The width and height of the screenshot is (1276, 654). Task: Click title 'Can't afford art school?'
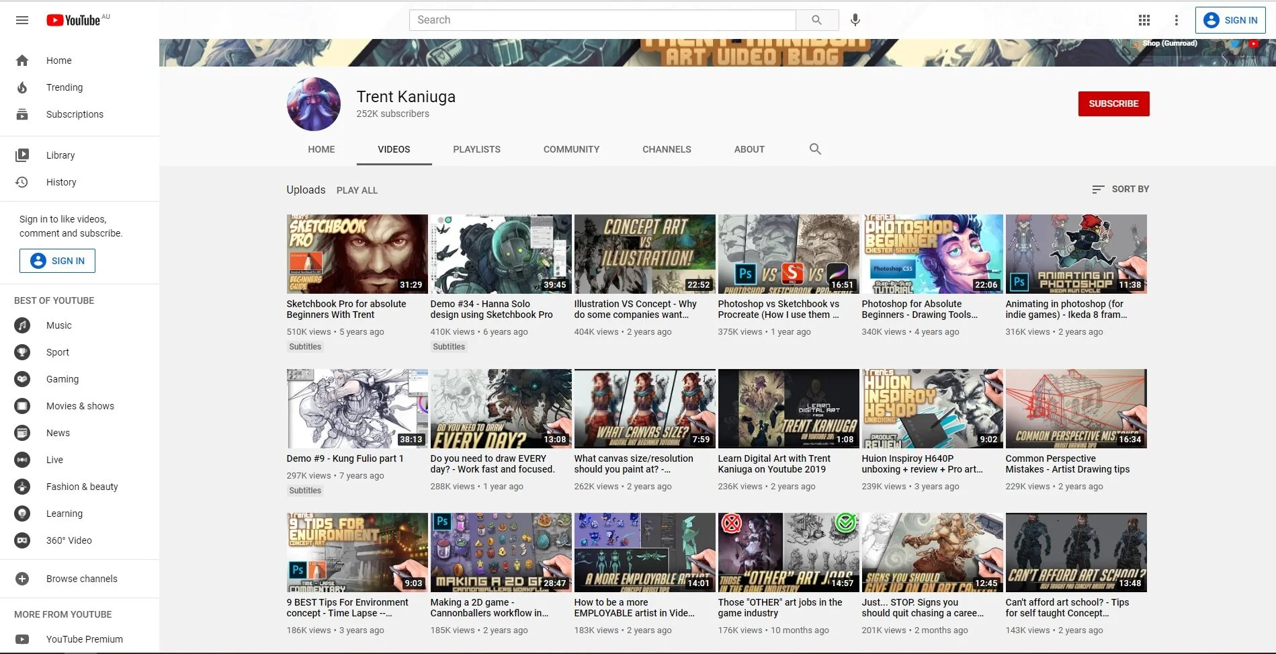click(x=1067, y=608)
